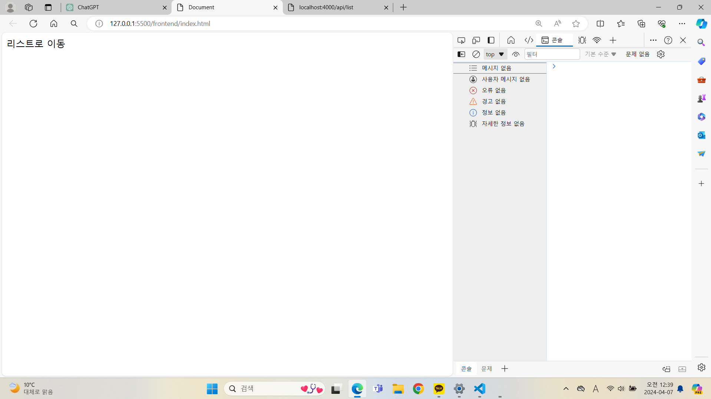
Task: Open the profile avatar
Action: (10, 7)
